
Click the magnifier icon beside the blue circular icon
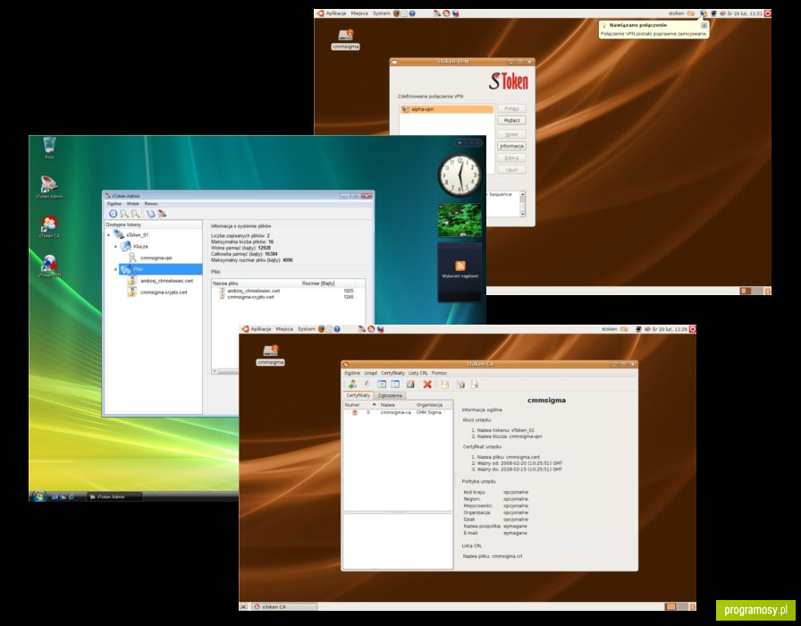click(x=123, y=214)
